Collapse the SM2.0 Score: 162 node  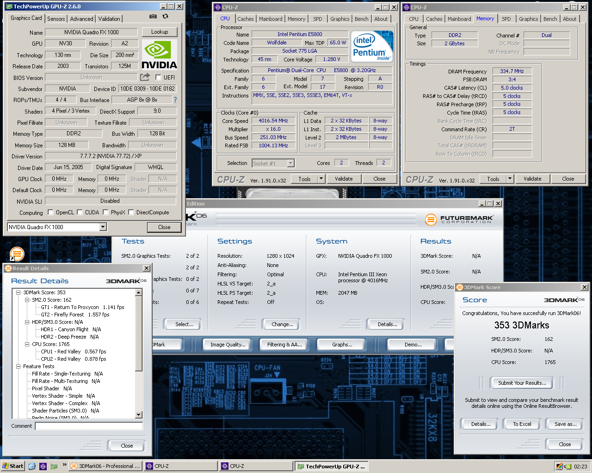click(27, 300)
